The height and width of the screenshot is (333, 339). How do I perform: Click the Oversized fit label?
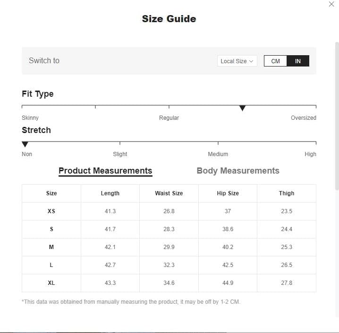click(x=303, y=118)
